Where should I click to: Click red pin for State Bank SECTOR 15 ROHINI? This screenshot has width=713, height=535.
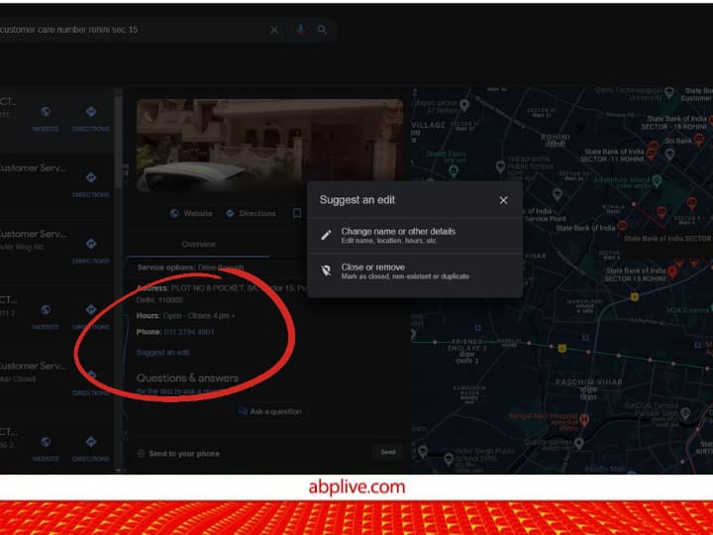[672, 272]
